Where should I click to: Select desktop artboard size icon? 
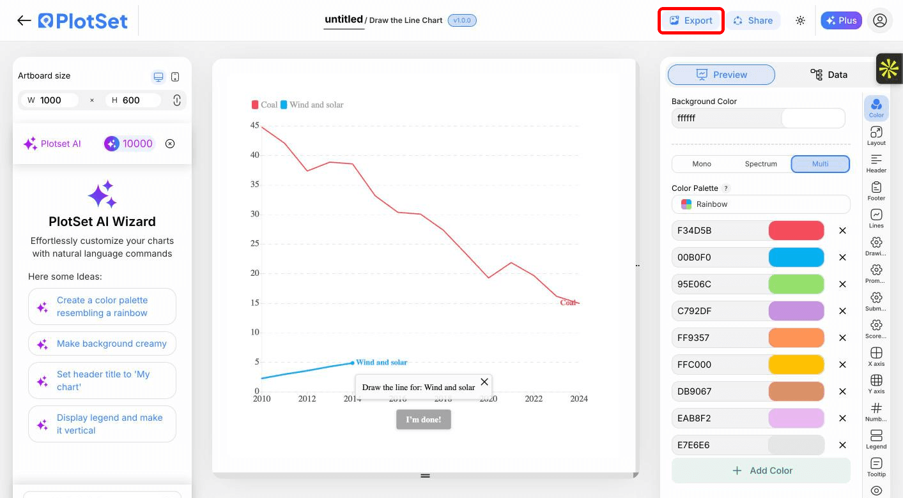pos(158,77)
